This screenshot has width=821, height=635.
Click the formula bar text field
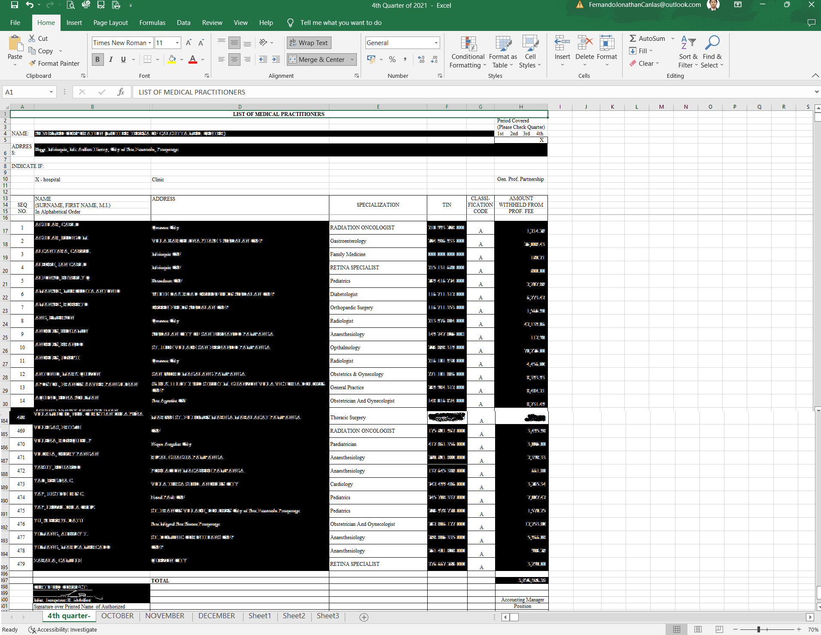point(472,92)
